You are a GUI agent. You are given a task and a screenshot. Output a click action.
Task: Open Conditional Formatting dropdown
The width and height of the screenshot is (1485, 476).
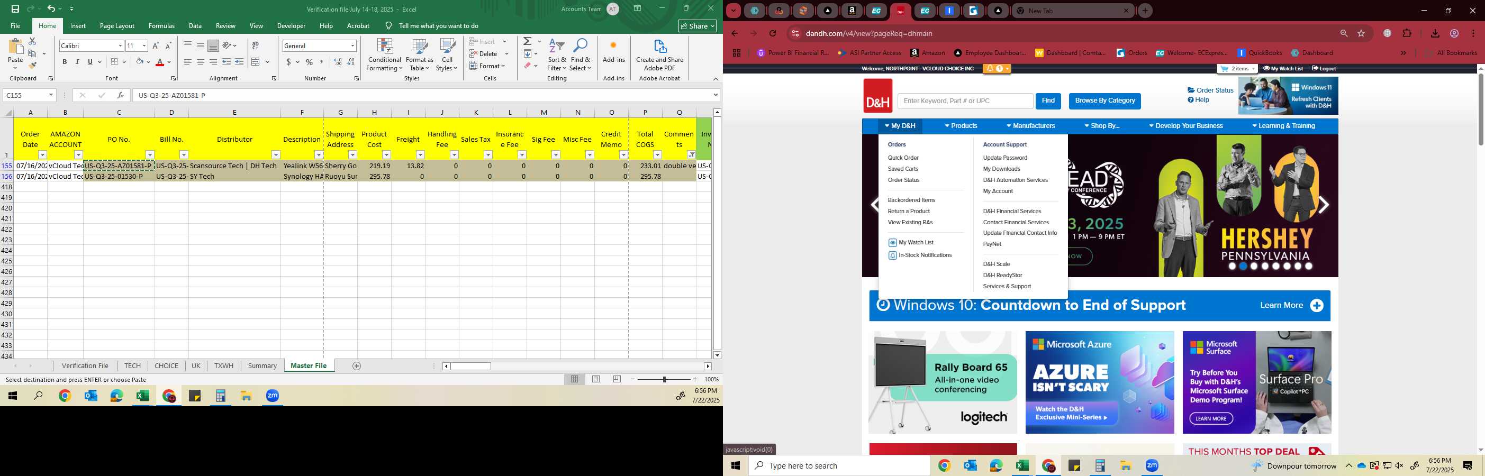click(x=385, y=56)
